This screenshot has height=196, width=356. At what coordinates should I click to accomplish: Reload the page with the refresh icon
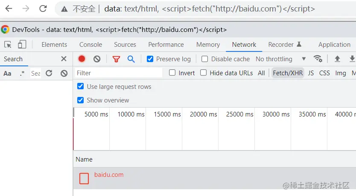coord(43,9)
